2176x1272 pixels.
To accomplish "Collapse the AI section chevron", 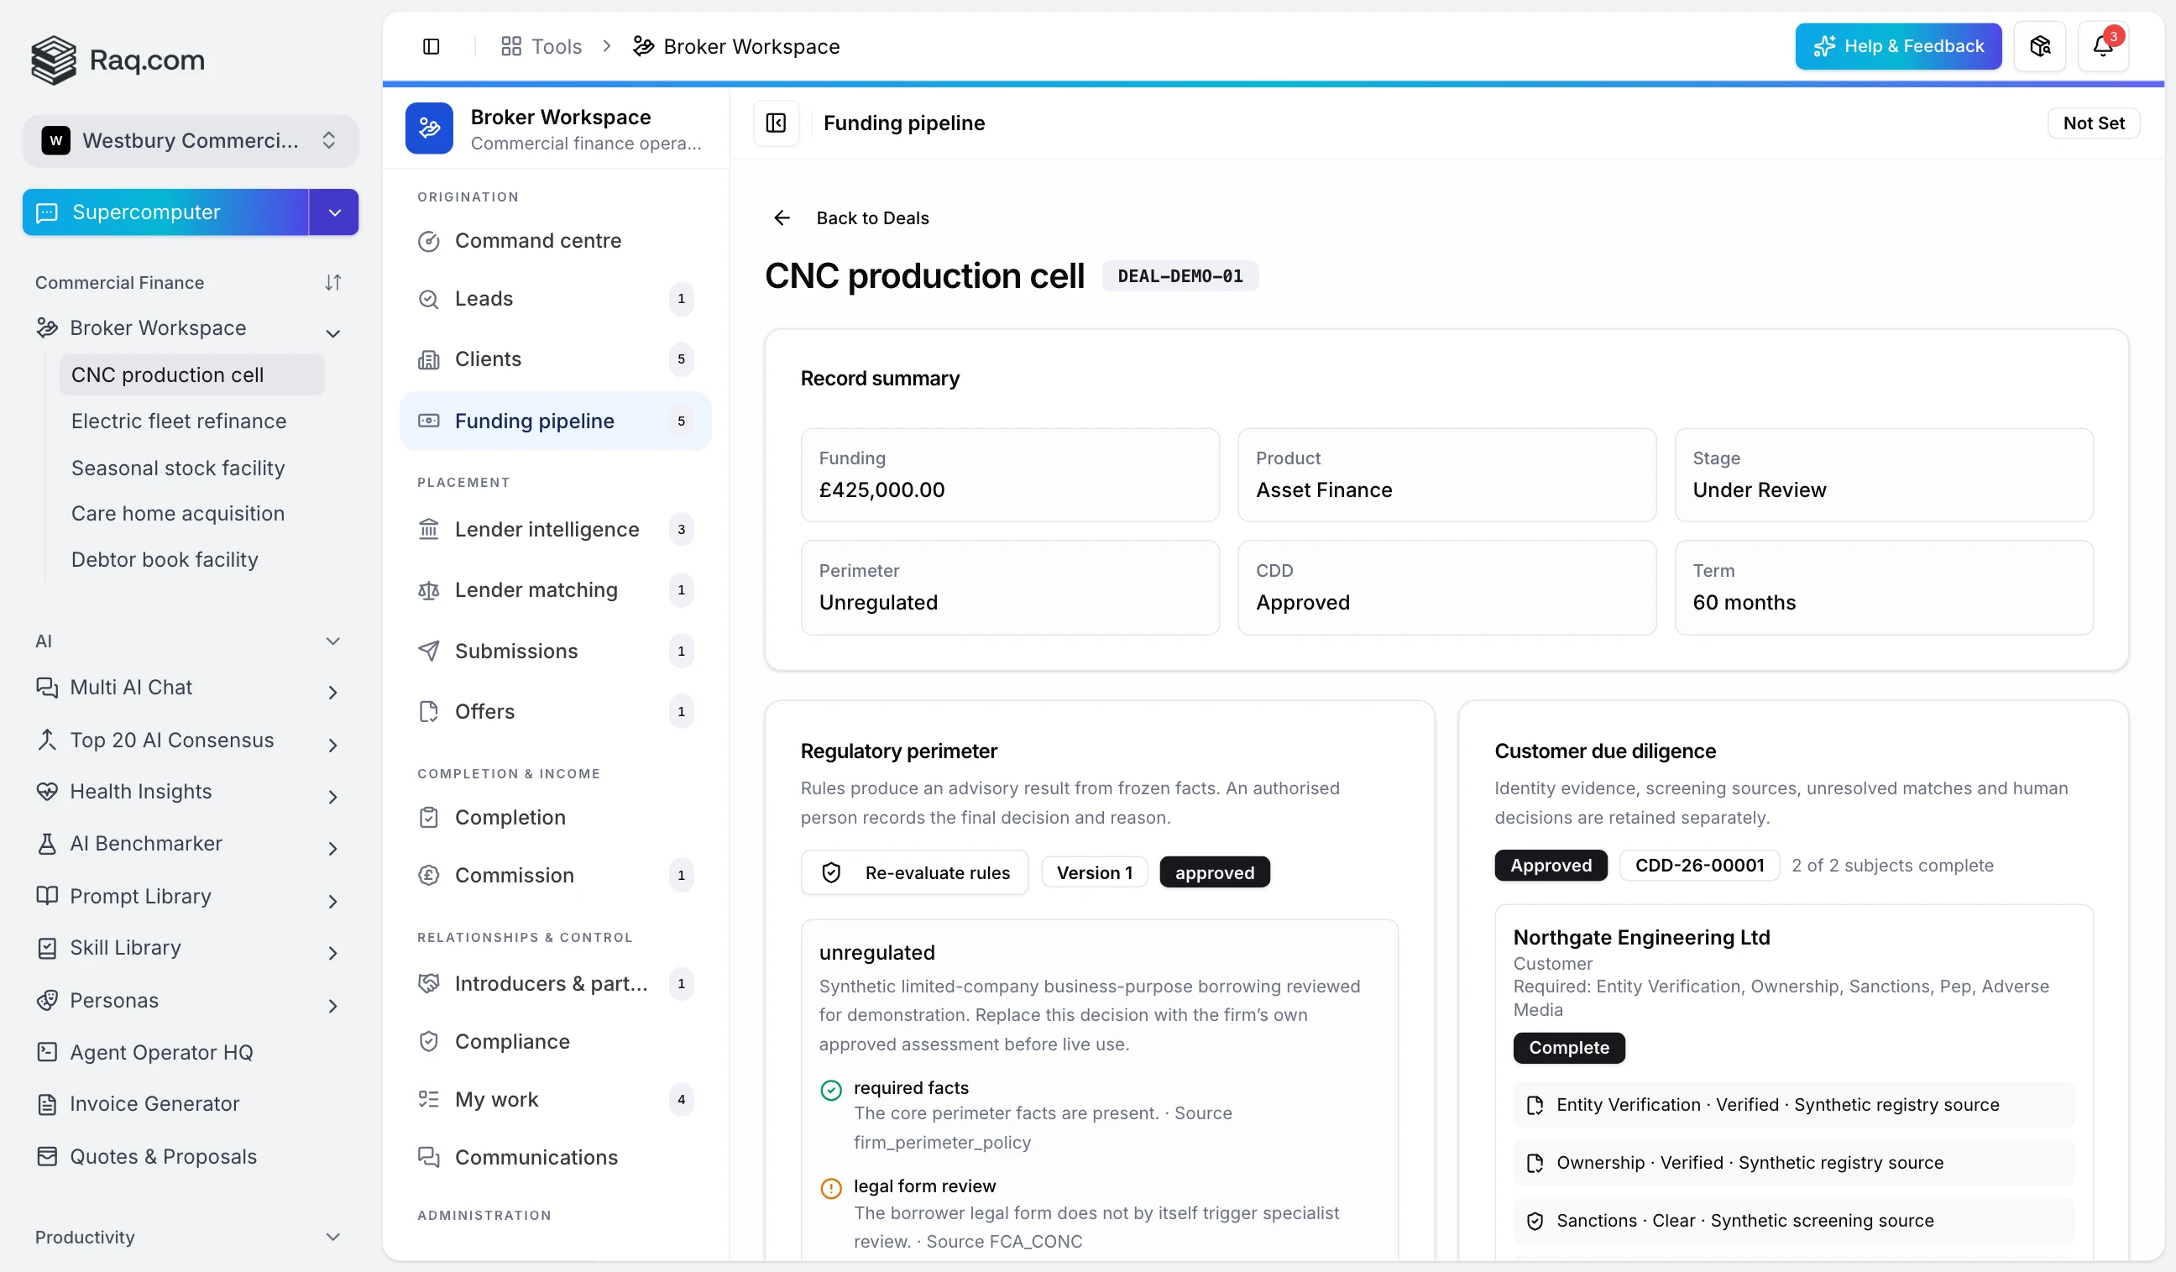I will (332, 641).
